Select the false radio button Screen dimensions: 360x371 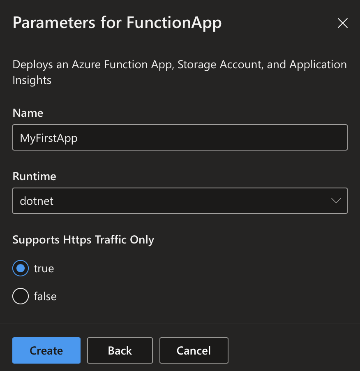point(21,296)
